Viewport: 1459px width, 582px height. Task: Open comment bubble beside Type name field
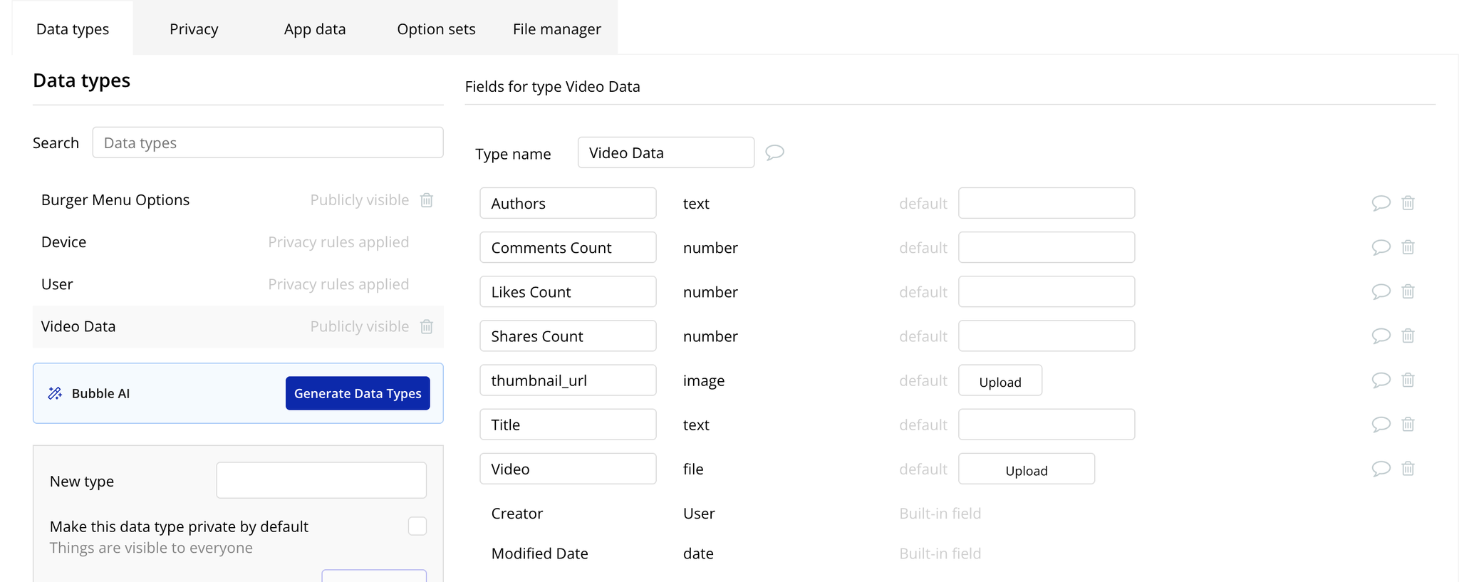774,152
